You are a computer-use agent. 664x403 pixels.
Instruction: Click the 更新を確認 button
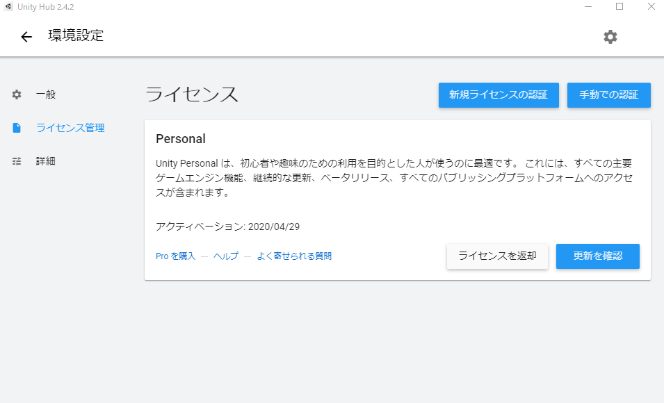click(x=598, y=256)
